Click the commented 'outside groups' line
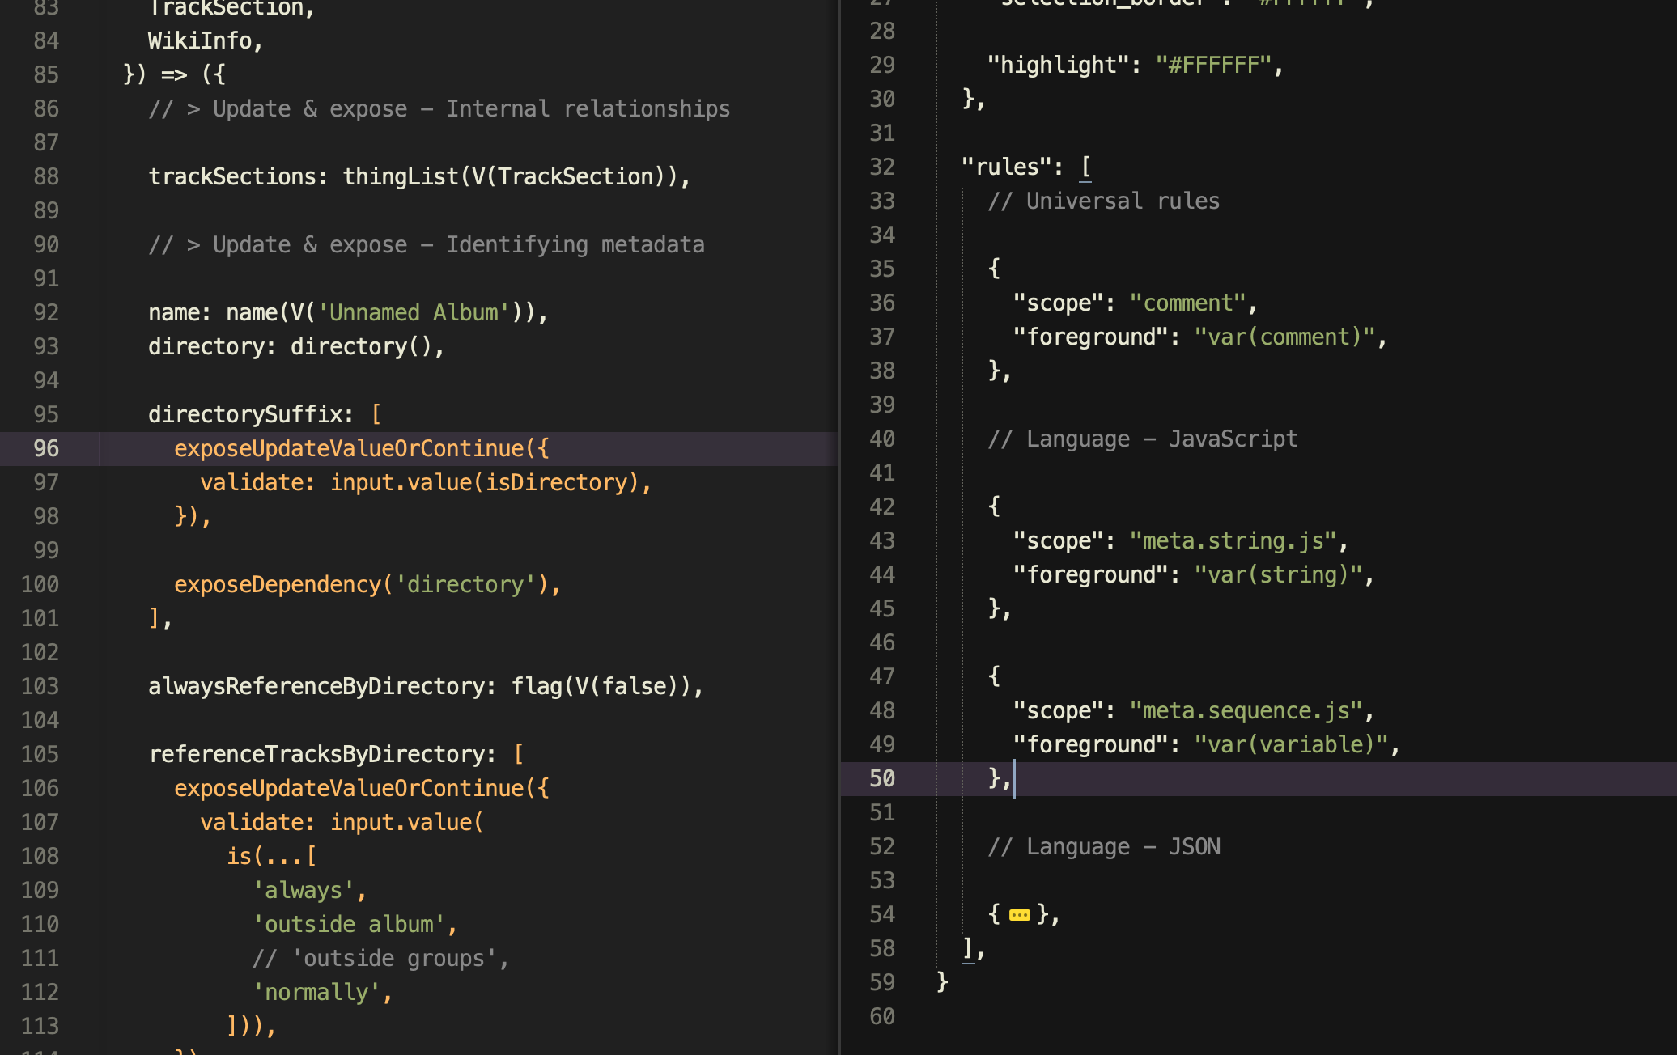 click(x=380, y=958)
